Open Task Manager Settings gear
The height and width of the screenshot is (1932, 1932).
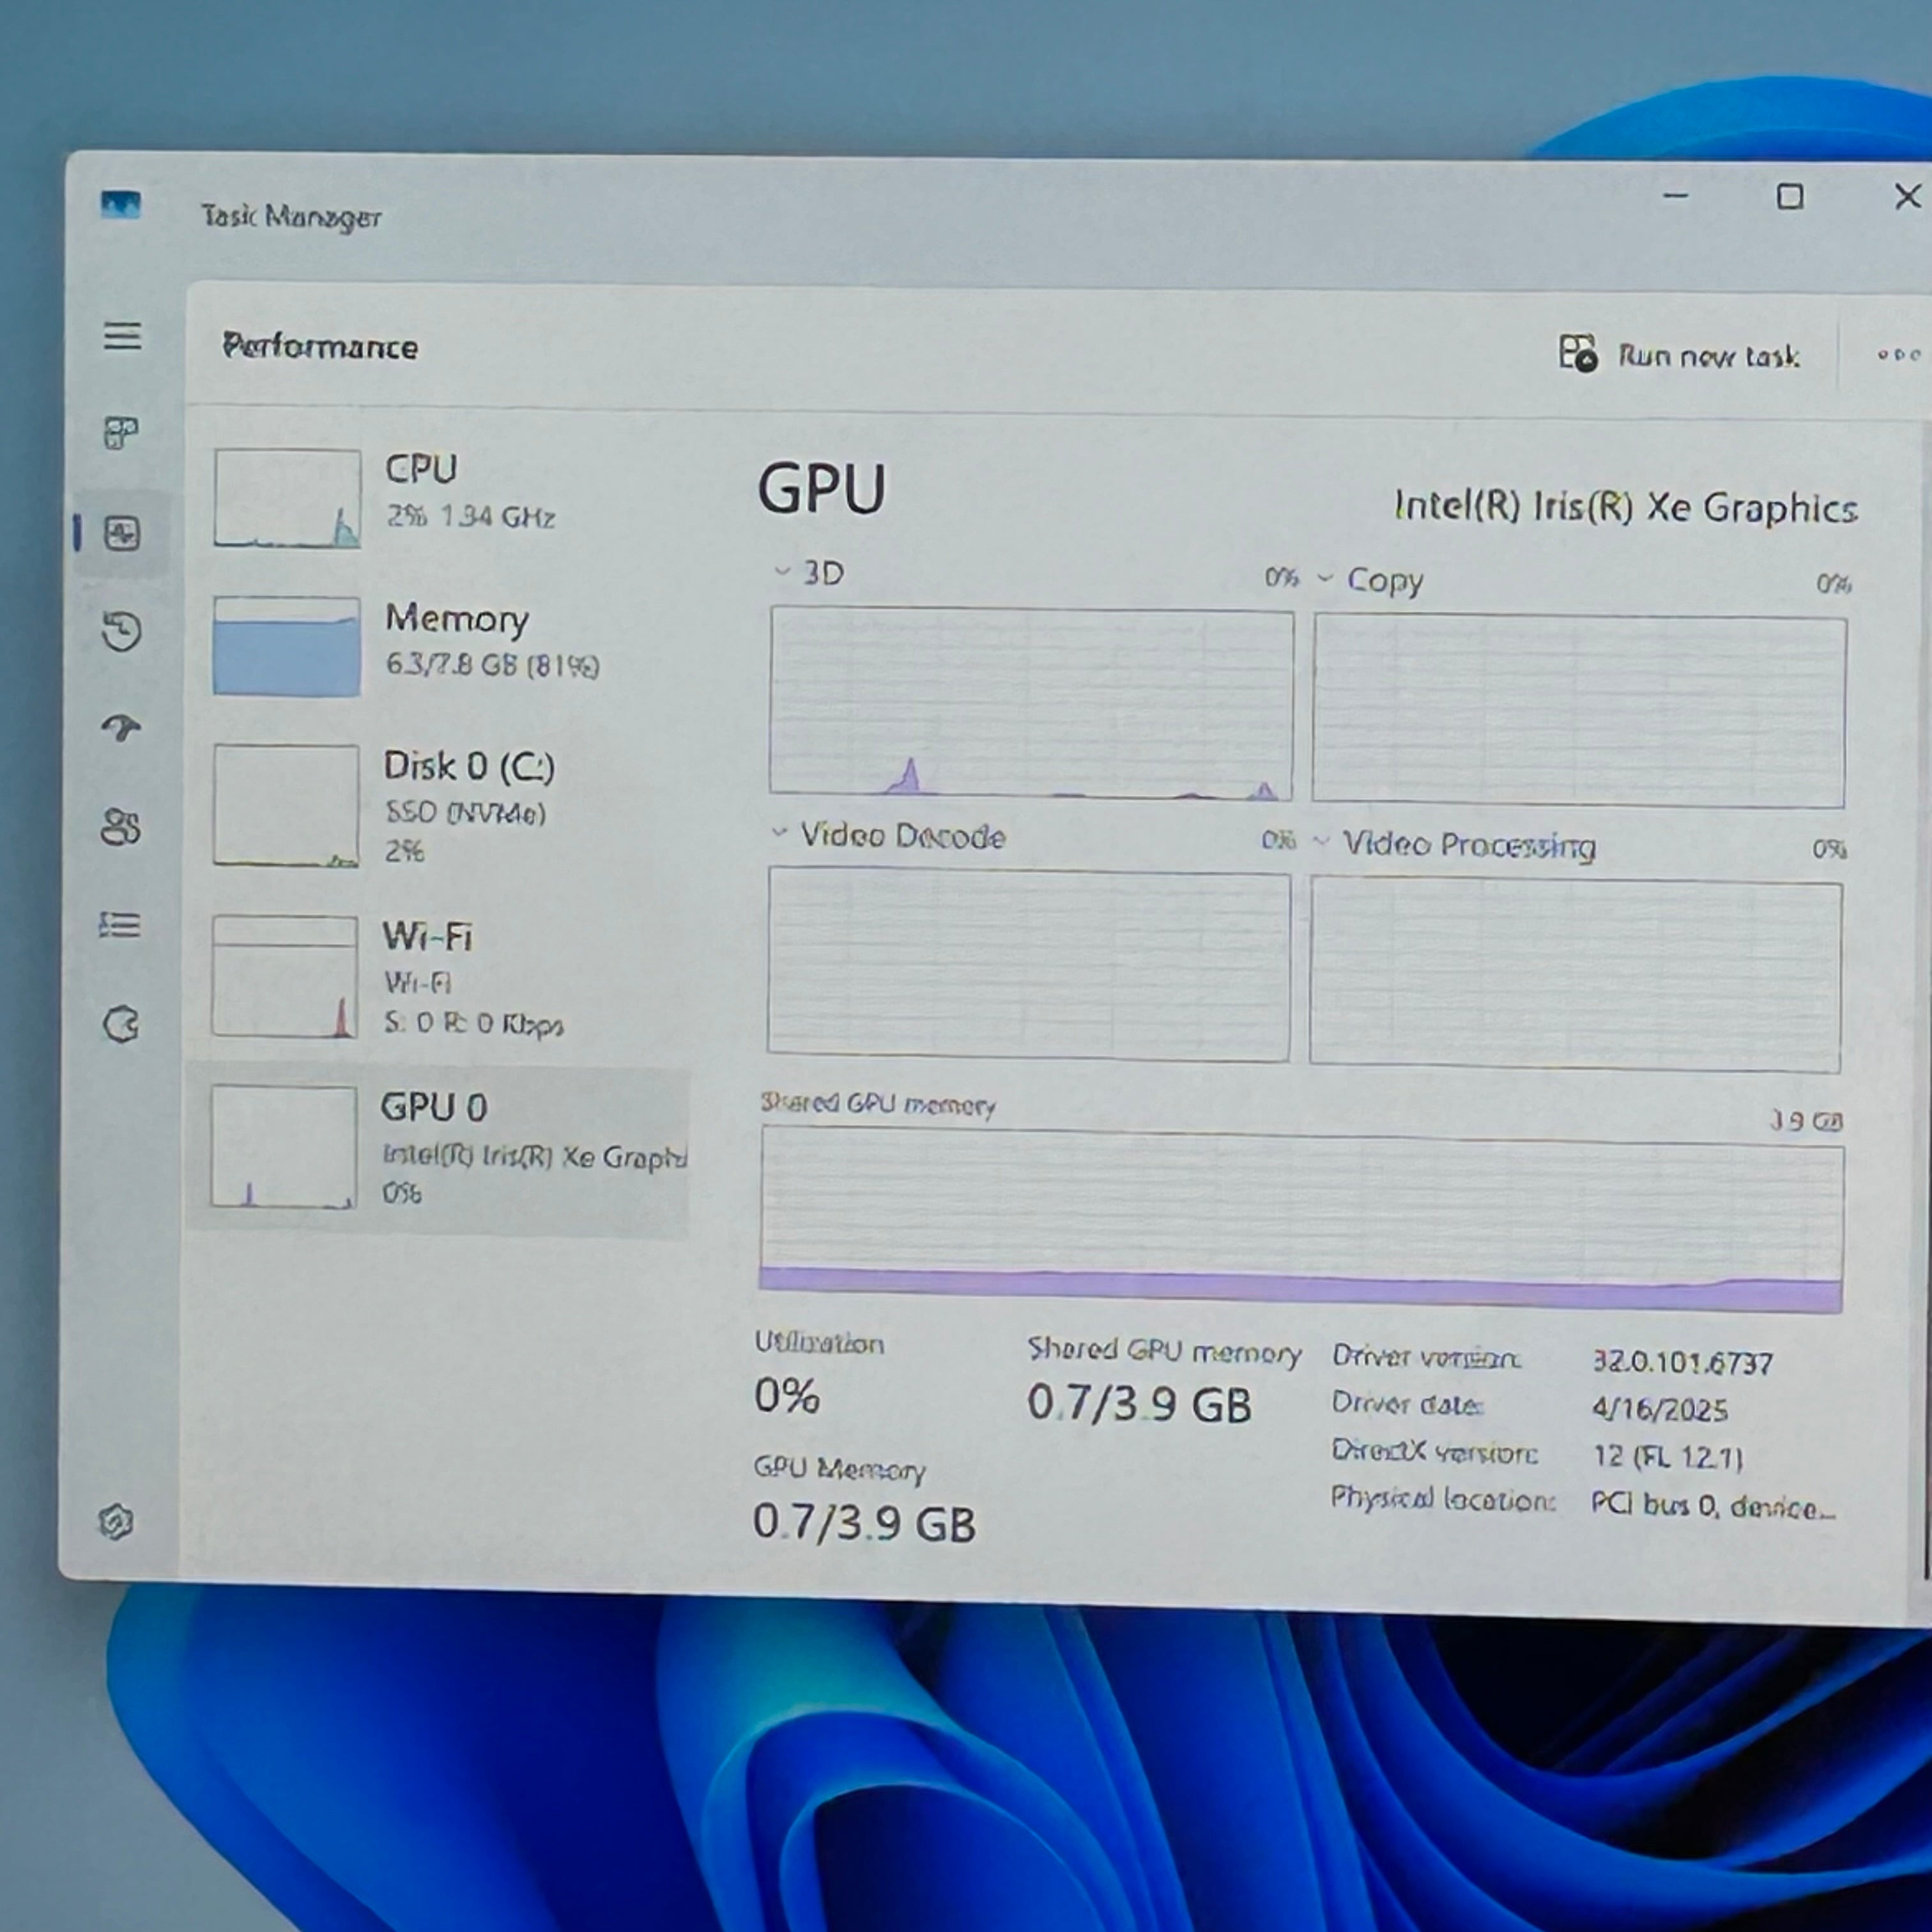click(116, 1522)
